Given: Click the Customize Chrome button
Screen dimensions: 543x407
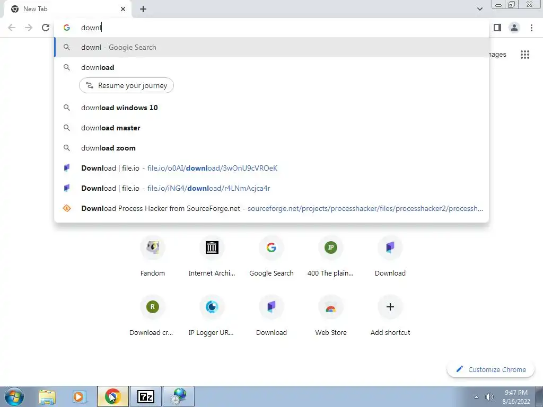Looking at the screenshot, I should pyautogui.click(x=491, y=369).
